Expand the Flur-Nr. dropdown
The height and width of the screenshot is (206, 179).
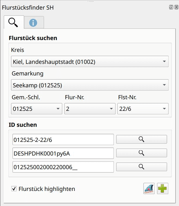(x=90, y=109)
